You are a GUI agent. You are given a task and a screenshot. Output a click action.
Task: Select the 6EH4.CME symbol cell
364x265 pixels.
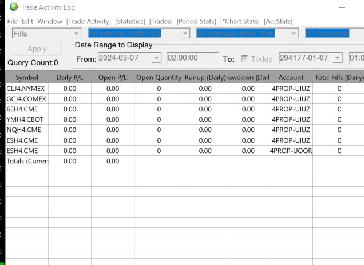pyautogui.click(x=27, y=109)
